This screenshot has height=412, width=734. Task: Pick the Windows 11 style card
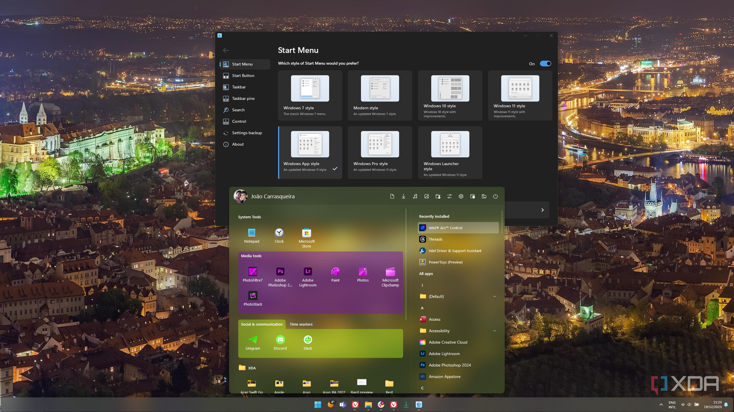point(520,96)
